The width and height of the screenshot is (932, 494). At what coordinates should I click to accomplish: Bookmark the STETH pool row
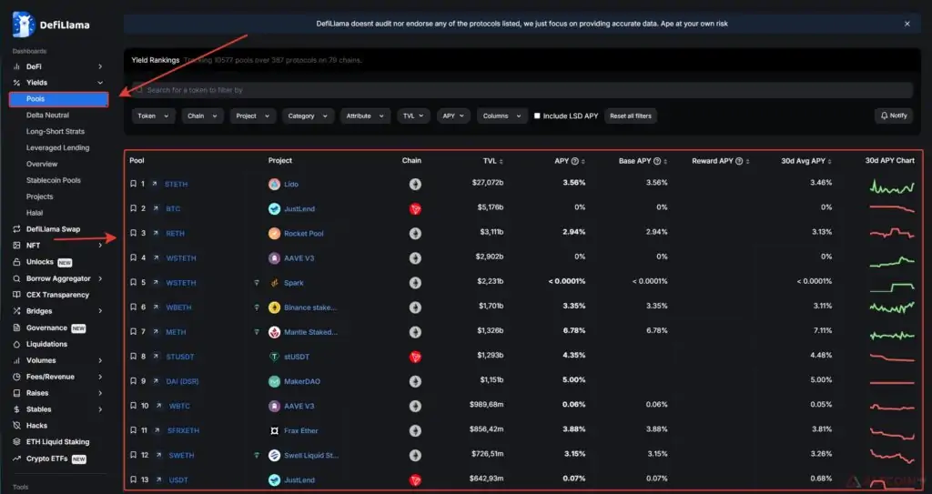133,184
